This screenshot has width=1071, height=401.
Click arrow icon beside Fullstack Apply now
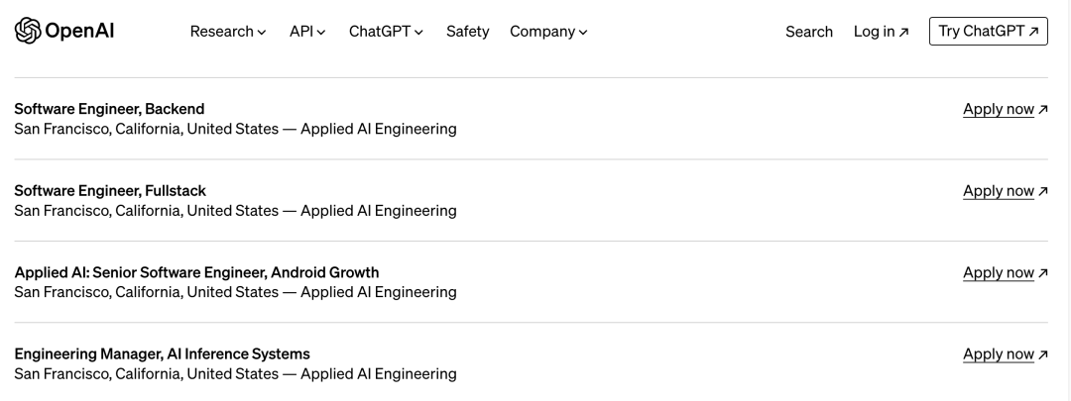[x=1043, y=191]
